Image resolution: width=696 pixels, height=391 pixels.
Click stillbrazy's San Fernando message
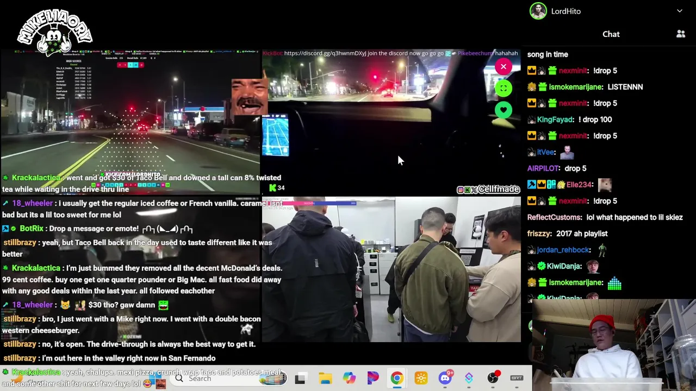coord(109,358)
